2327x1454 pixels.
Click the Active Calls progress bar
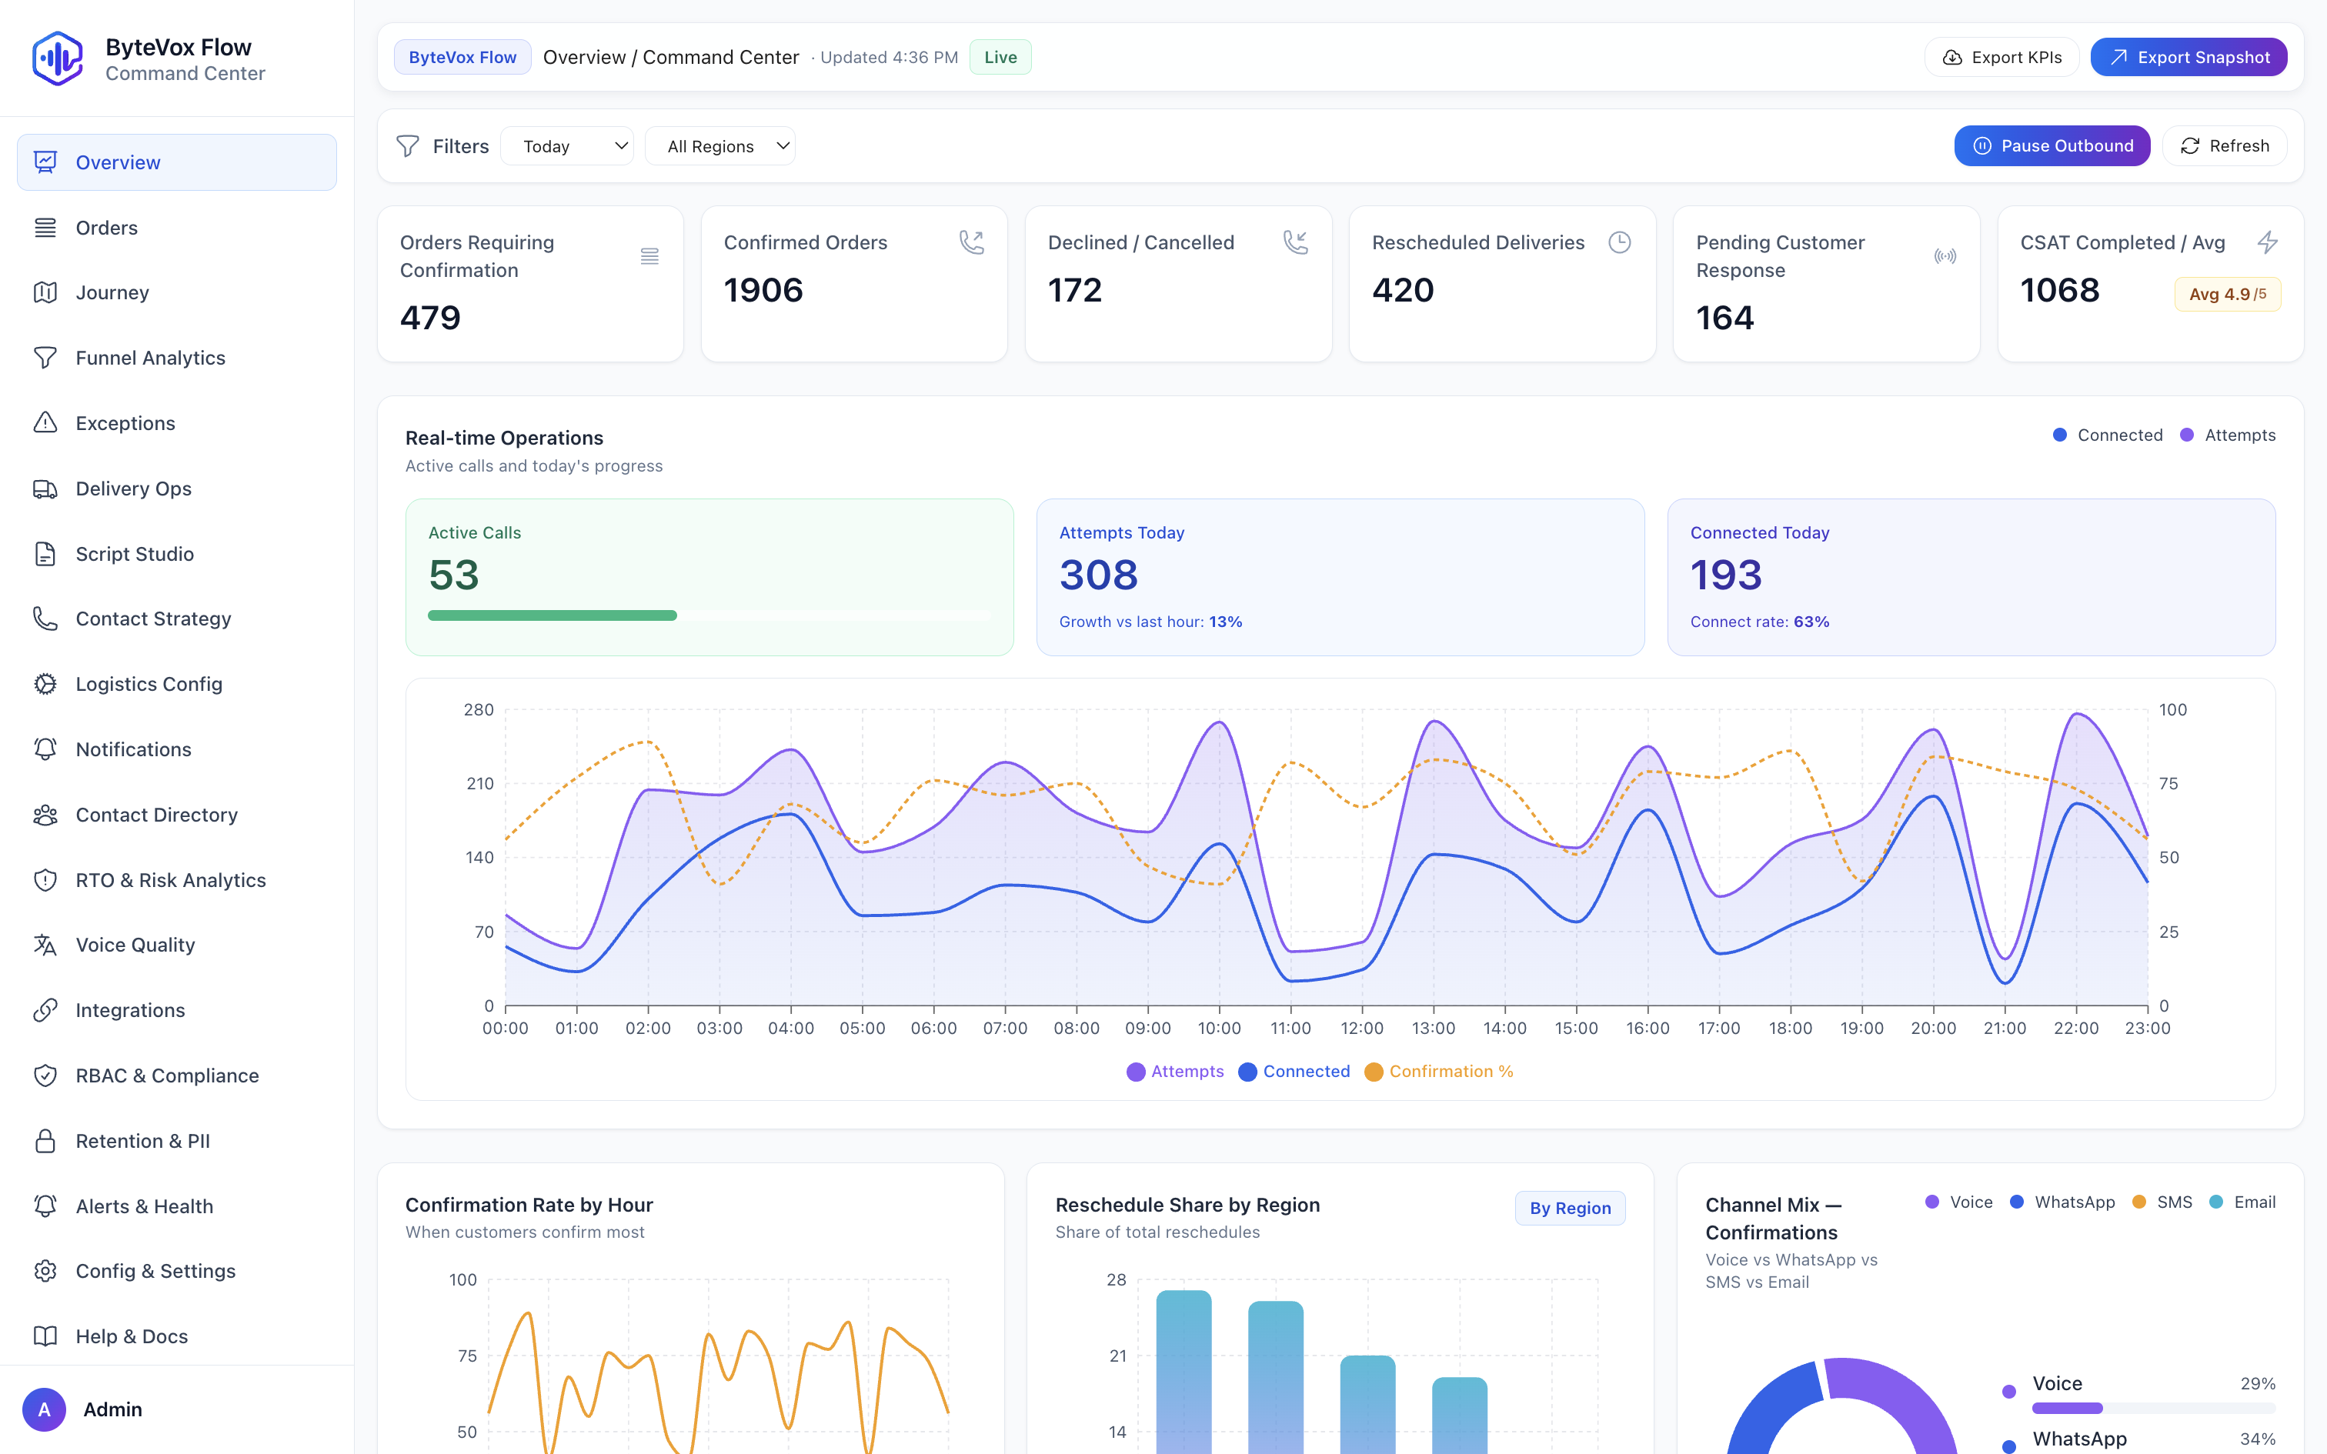point(709,615)
